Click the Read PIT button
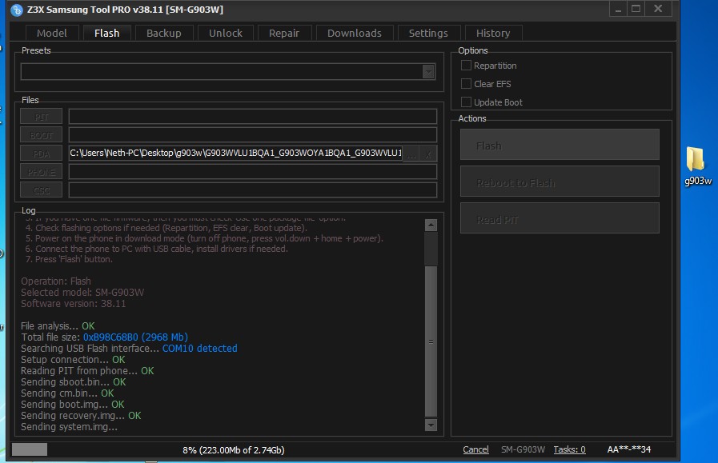 coord(560,218)
